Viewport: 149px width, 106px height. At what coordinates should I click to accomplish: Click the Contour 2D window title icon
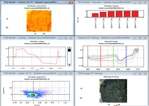point(2,2)
